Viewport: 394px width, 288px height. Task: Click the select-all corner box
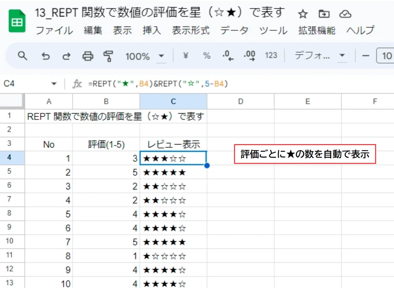12,102
